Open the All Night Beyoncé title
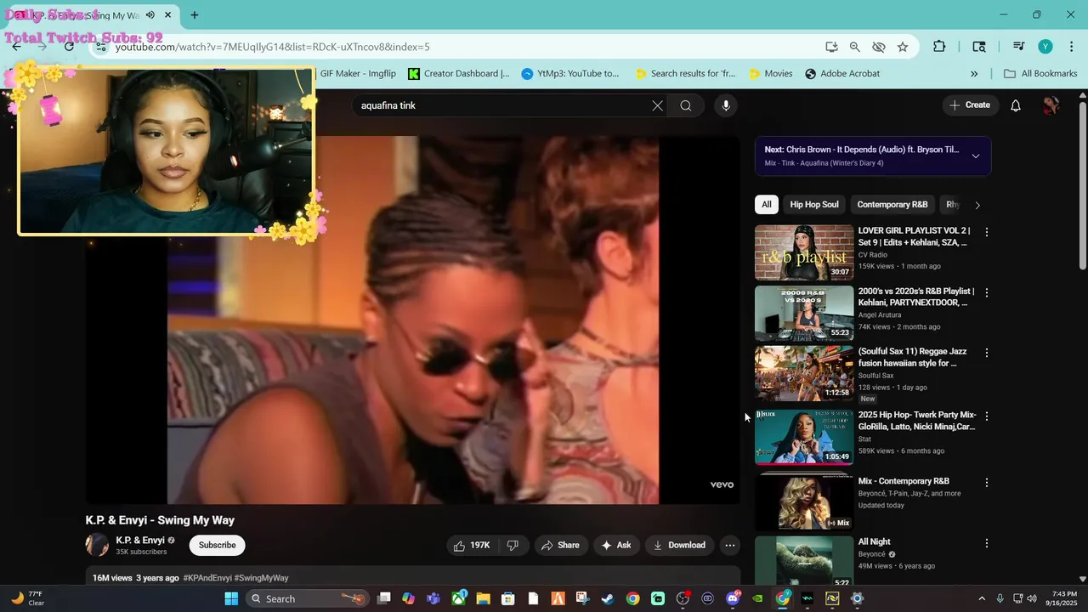1088x612 pixels. pyautogui.click(x=874, y=541)
